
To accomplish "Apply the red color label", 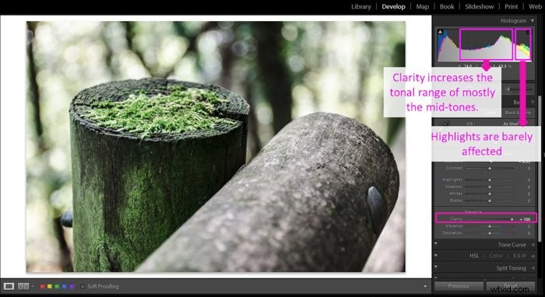I will (42, 287).
